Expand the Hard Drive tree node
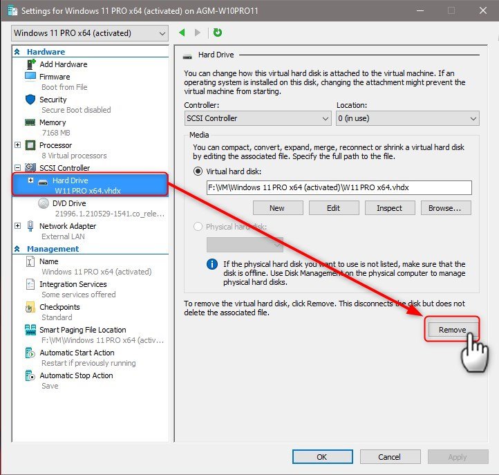This screenshot has height=475, width=499. coord(30,180)
